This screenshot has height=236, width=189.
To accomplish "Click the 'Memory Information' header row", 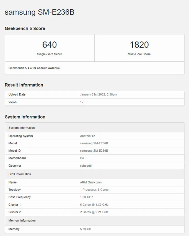I will click(95, 220).
